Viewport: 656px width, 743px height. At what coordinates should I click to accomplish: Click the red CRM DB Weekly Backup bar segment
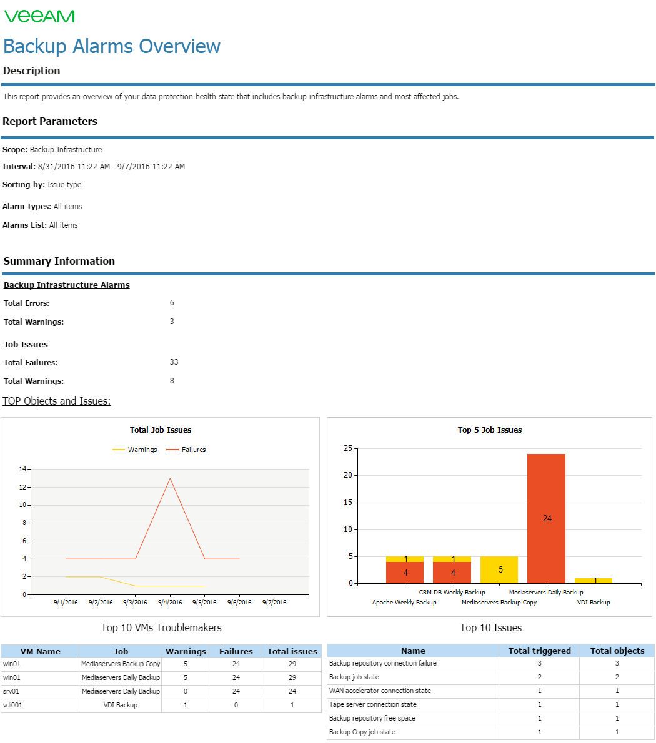(452, 573)
